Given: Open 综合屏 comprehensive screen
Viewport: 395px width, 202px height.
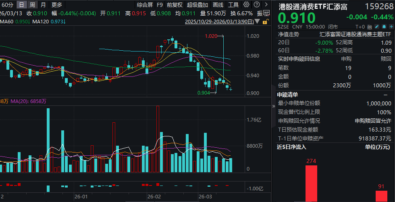Looking at the screenshot, I should tap(145, 5).
